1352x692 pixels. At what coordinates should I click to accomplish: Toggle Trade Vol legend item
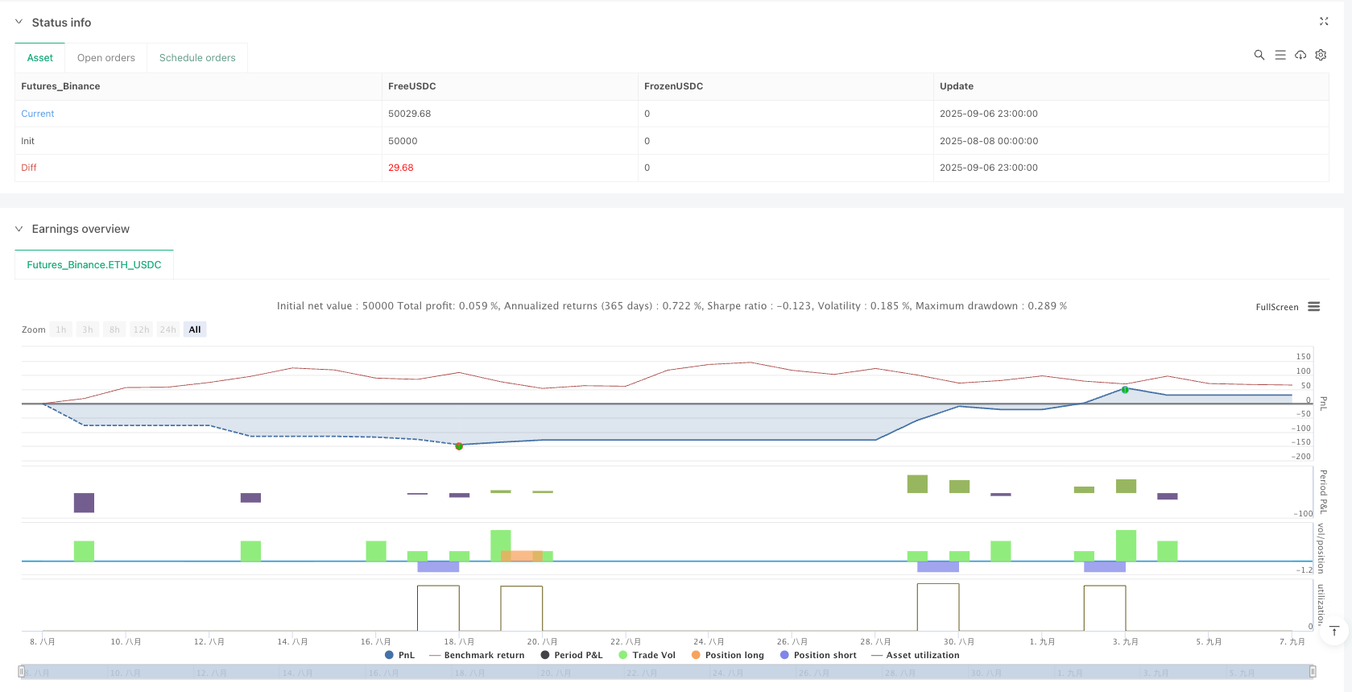click(x=647, y=655)
